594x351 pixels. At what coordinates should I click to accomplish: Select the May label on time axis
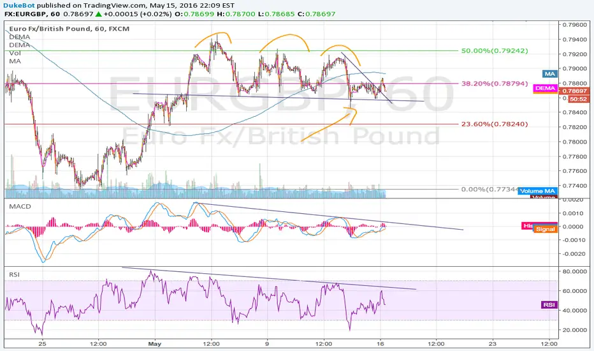click(155, 344)
